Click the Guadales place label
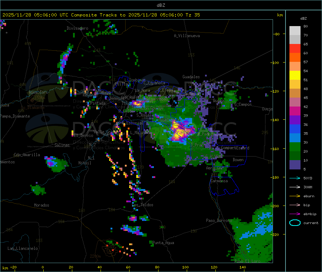 [x=191, y=77]
